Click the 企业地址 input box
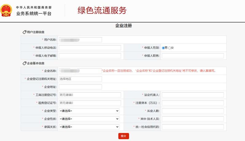This screenshot has height=141, width=245. coord(80,87)
